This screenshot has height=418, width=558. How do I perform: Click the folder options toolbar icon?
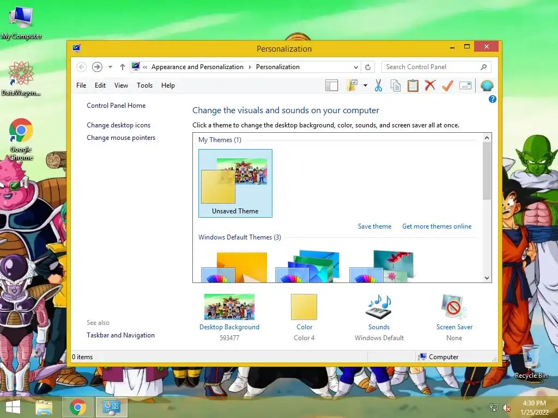click(351, 85)
